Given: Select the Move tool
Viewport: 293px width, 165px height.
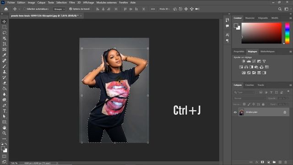Looking at the screenshot, I should coord(4,22).
